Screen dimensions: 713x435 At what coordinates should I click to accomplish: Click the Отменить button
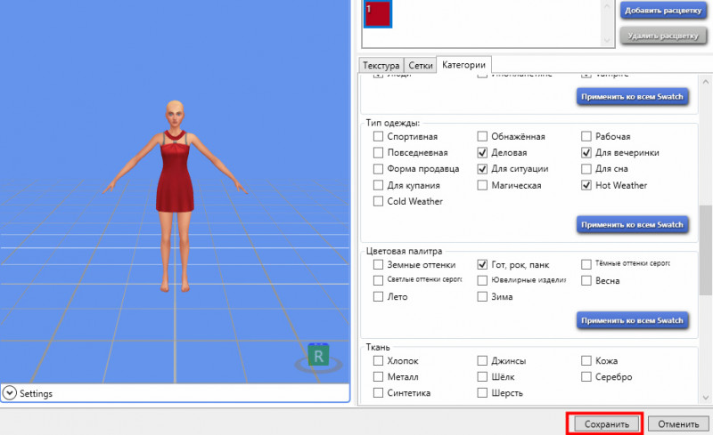pyautogui.click(x=678, y=424)
